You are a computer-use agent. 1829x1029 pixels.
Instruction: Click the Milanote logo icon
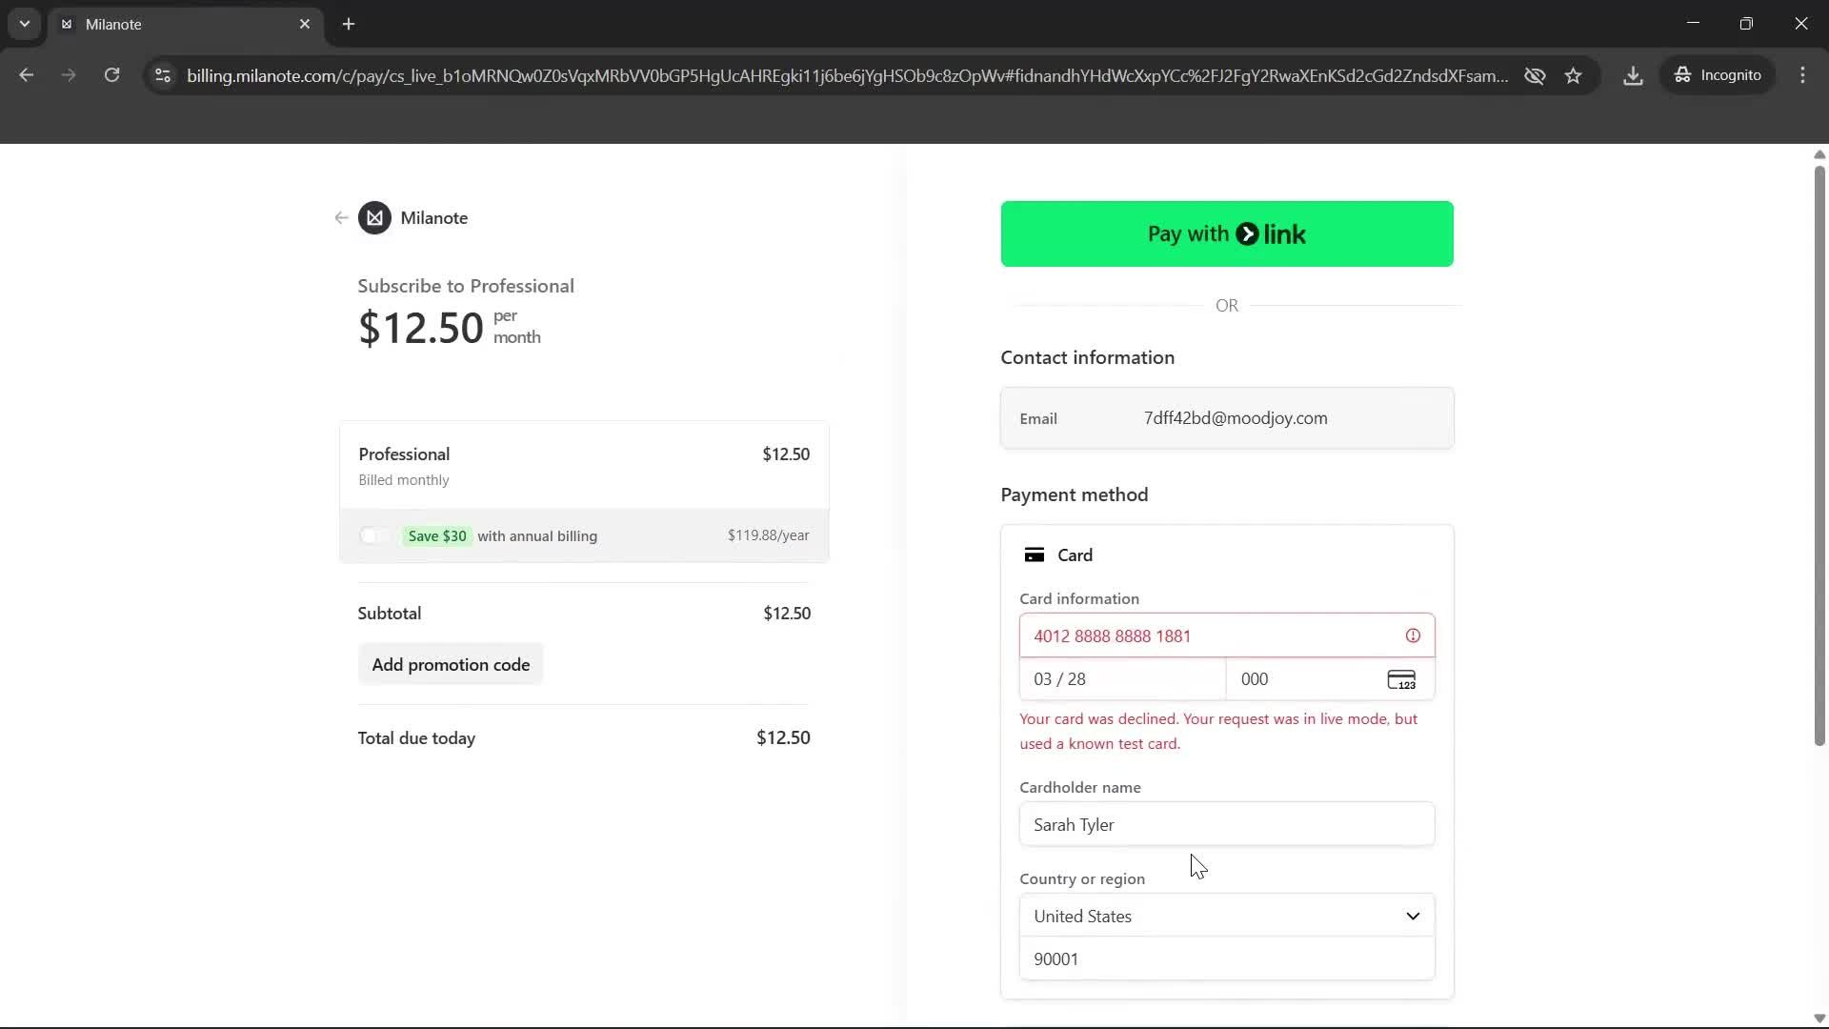(x=374, y=217)
